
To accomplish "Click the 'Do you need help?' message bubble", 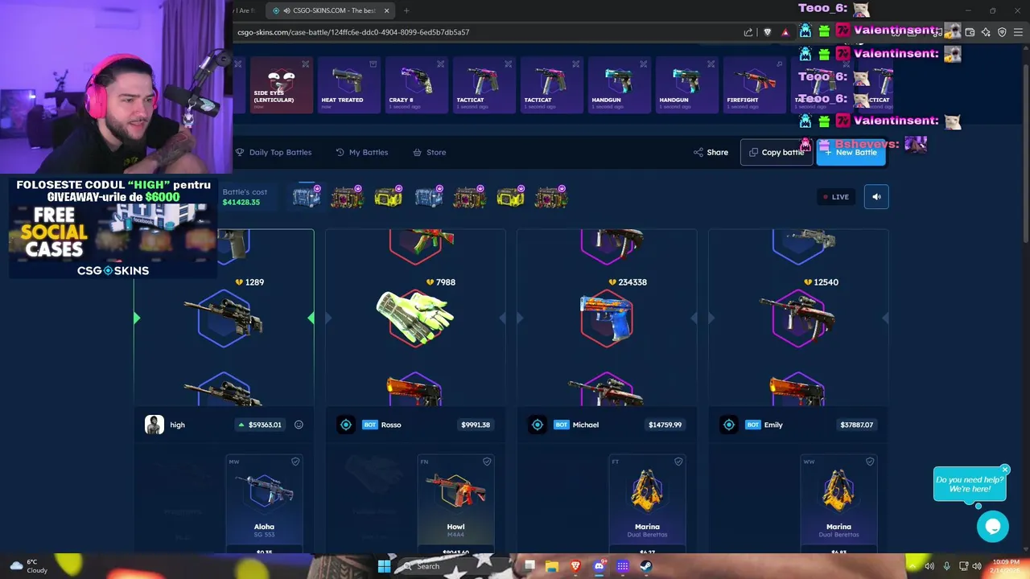I will click(969, 484).
